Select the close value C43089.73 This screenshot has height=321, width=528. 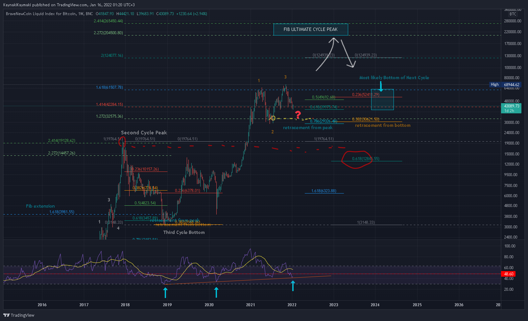click(165, 14)
